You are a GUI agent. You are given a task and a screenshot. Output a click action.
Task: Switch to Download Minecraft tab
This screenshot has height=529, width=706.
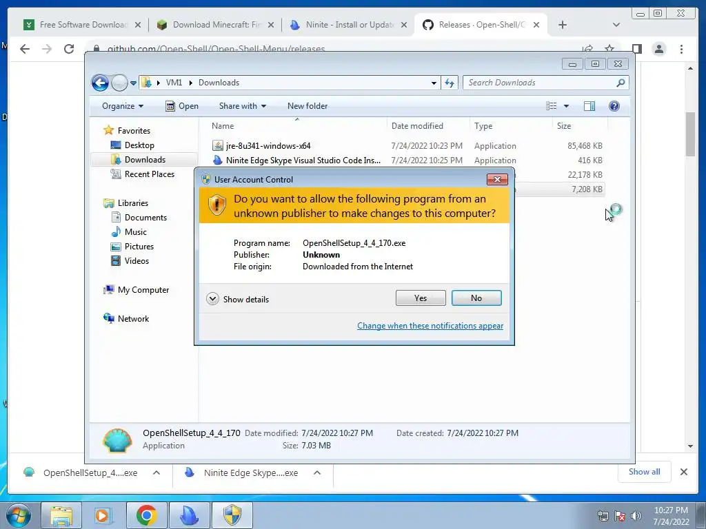tap(216, 25)
